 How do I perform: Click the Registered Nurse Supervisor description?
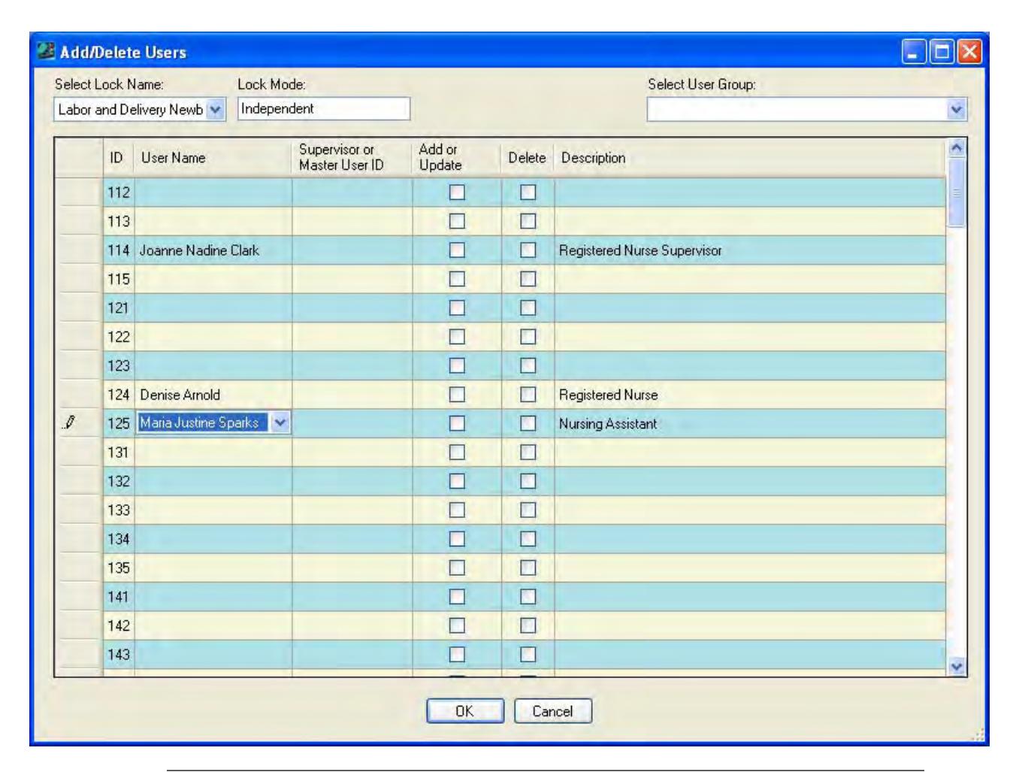[x=750, y=250]
